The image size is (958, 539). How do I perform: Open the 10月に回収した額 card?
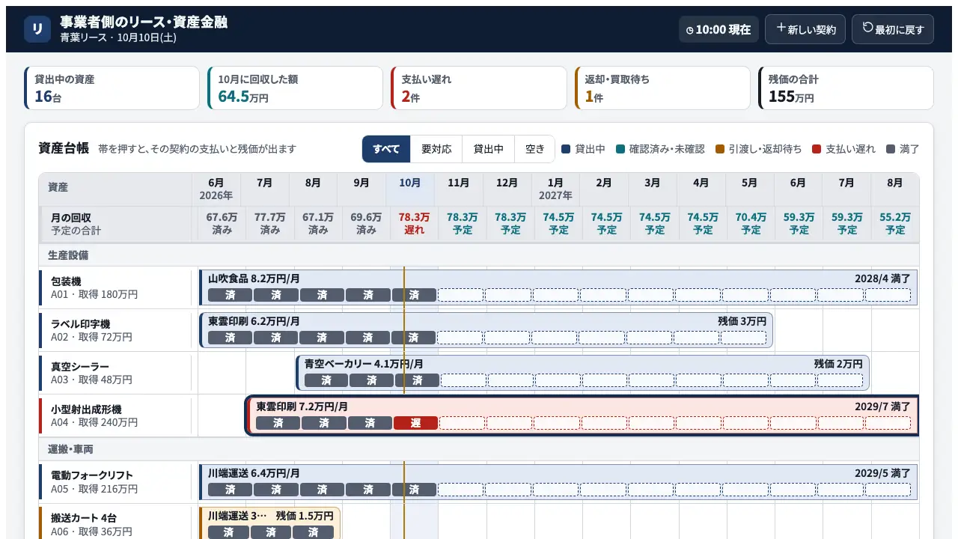[295, 88]
